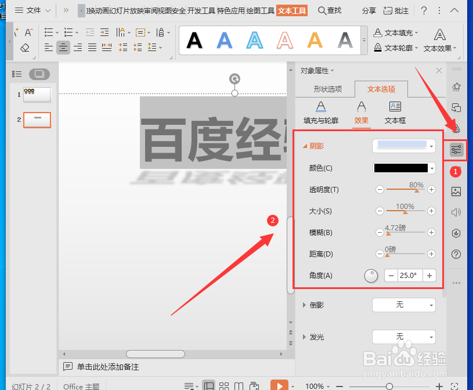
Task: Switch to outline list view icon in slide panel
Action: 17,74
